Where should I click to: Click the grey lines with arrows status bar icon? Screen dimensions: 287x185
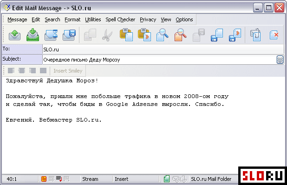pos(66,179)
